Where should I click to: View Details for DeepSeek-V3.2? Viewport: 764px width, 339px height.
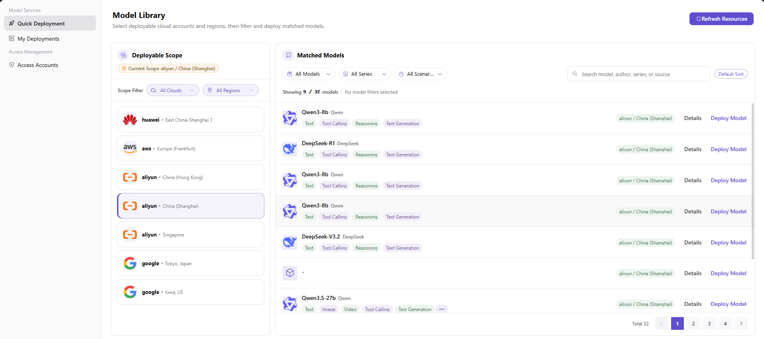(x=693, y=242)
